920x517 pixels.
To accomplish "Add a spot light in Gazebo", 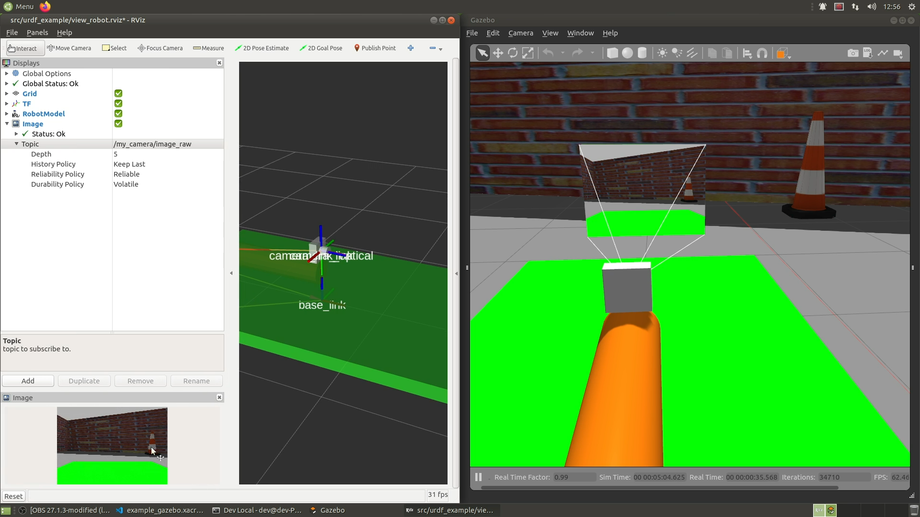I will coord(677,53).
